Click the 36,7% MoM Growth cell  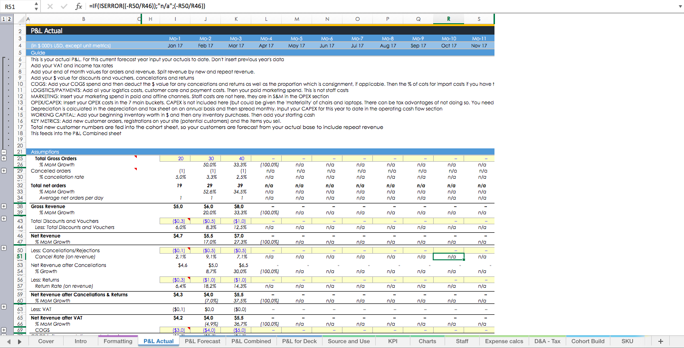tap(236, 324)
